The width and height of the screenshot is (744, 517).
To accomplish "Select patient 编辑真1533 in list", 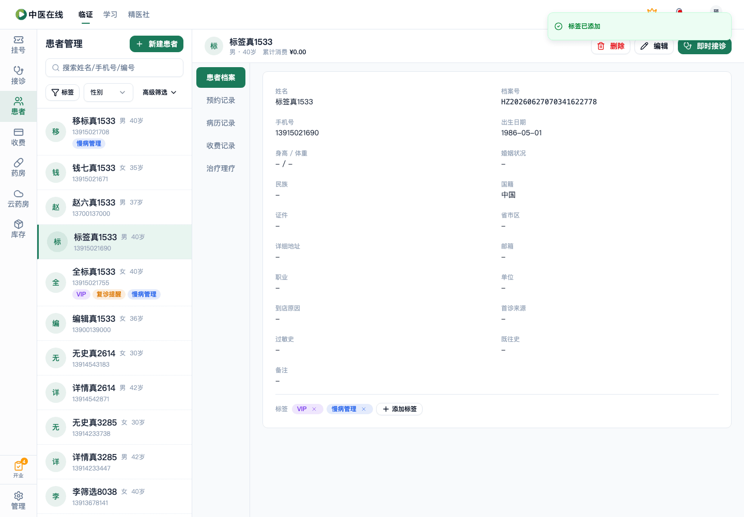I will click(x=114, y=323).
